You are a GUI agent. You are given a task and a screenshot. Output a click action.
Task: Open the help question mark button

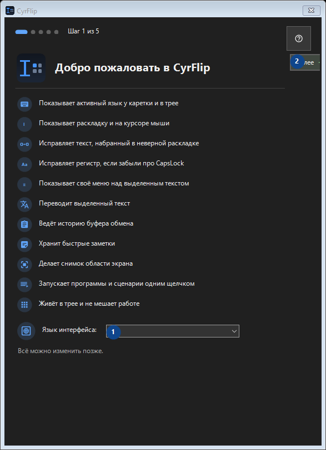299,38
